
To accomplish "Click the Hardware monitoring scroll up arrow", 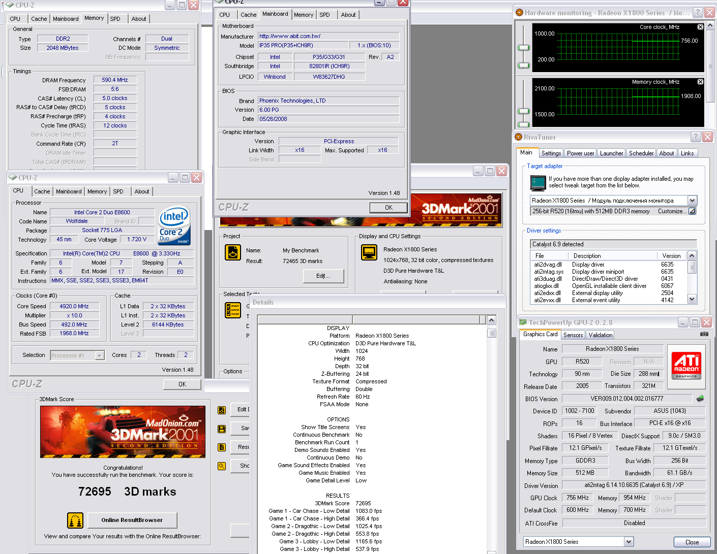I will (x=711, y=25).
